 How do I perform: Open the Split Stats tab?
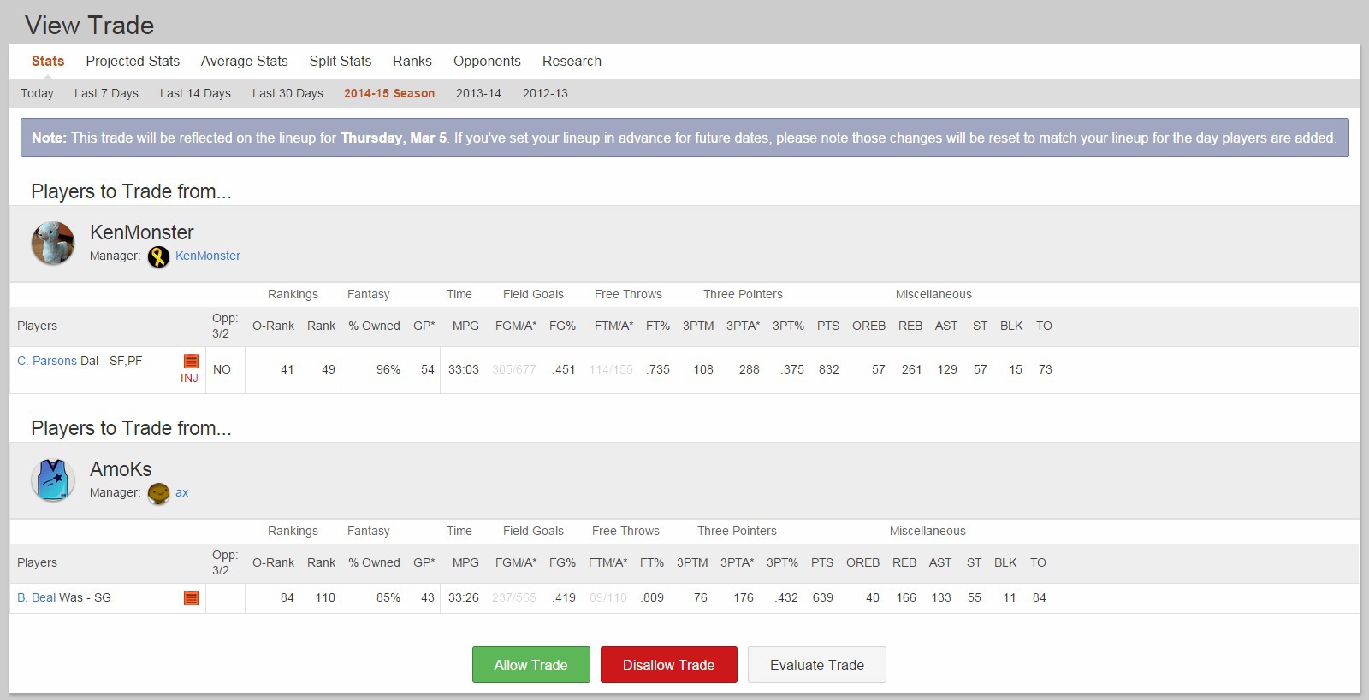point(341,62)
